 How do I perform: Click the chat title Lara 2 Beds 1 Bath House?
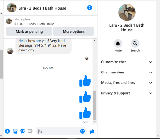coord(42,8)
